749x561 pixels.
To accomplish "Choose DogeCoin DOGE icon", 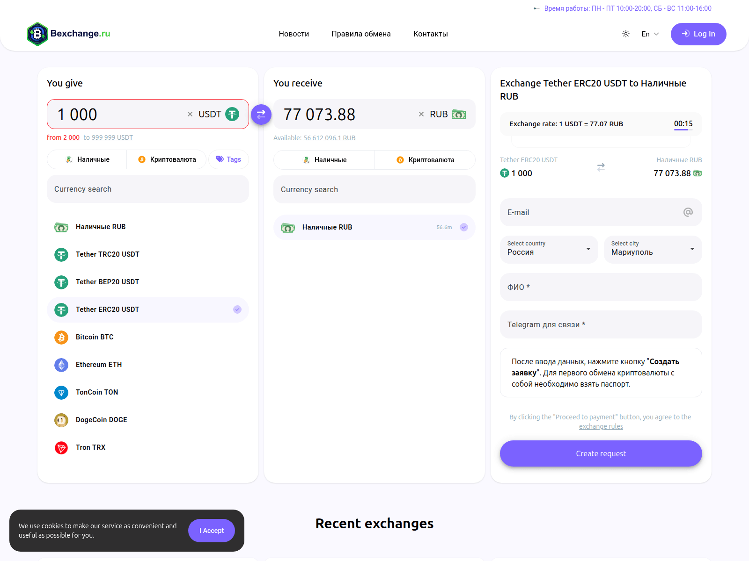I will (61, 420).
